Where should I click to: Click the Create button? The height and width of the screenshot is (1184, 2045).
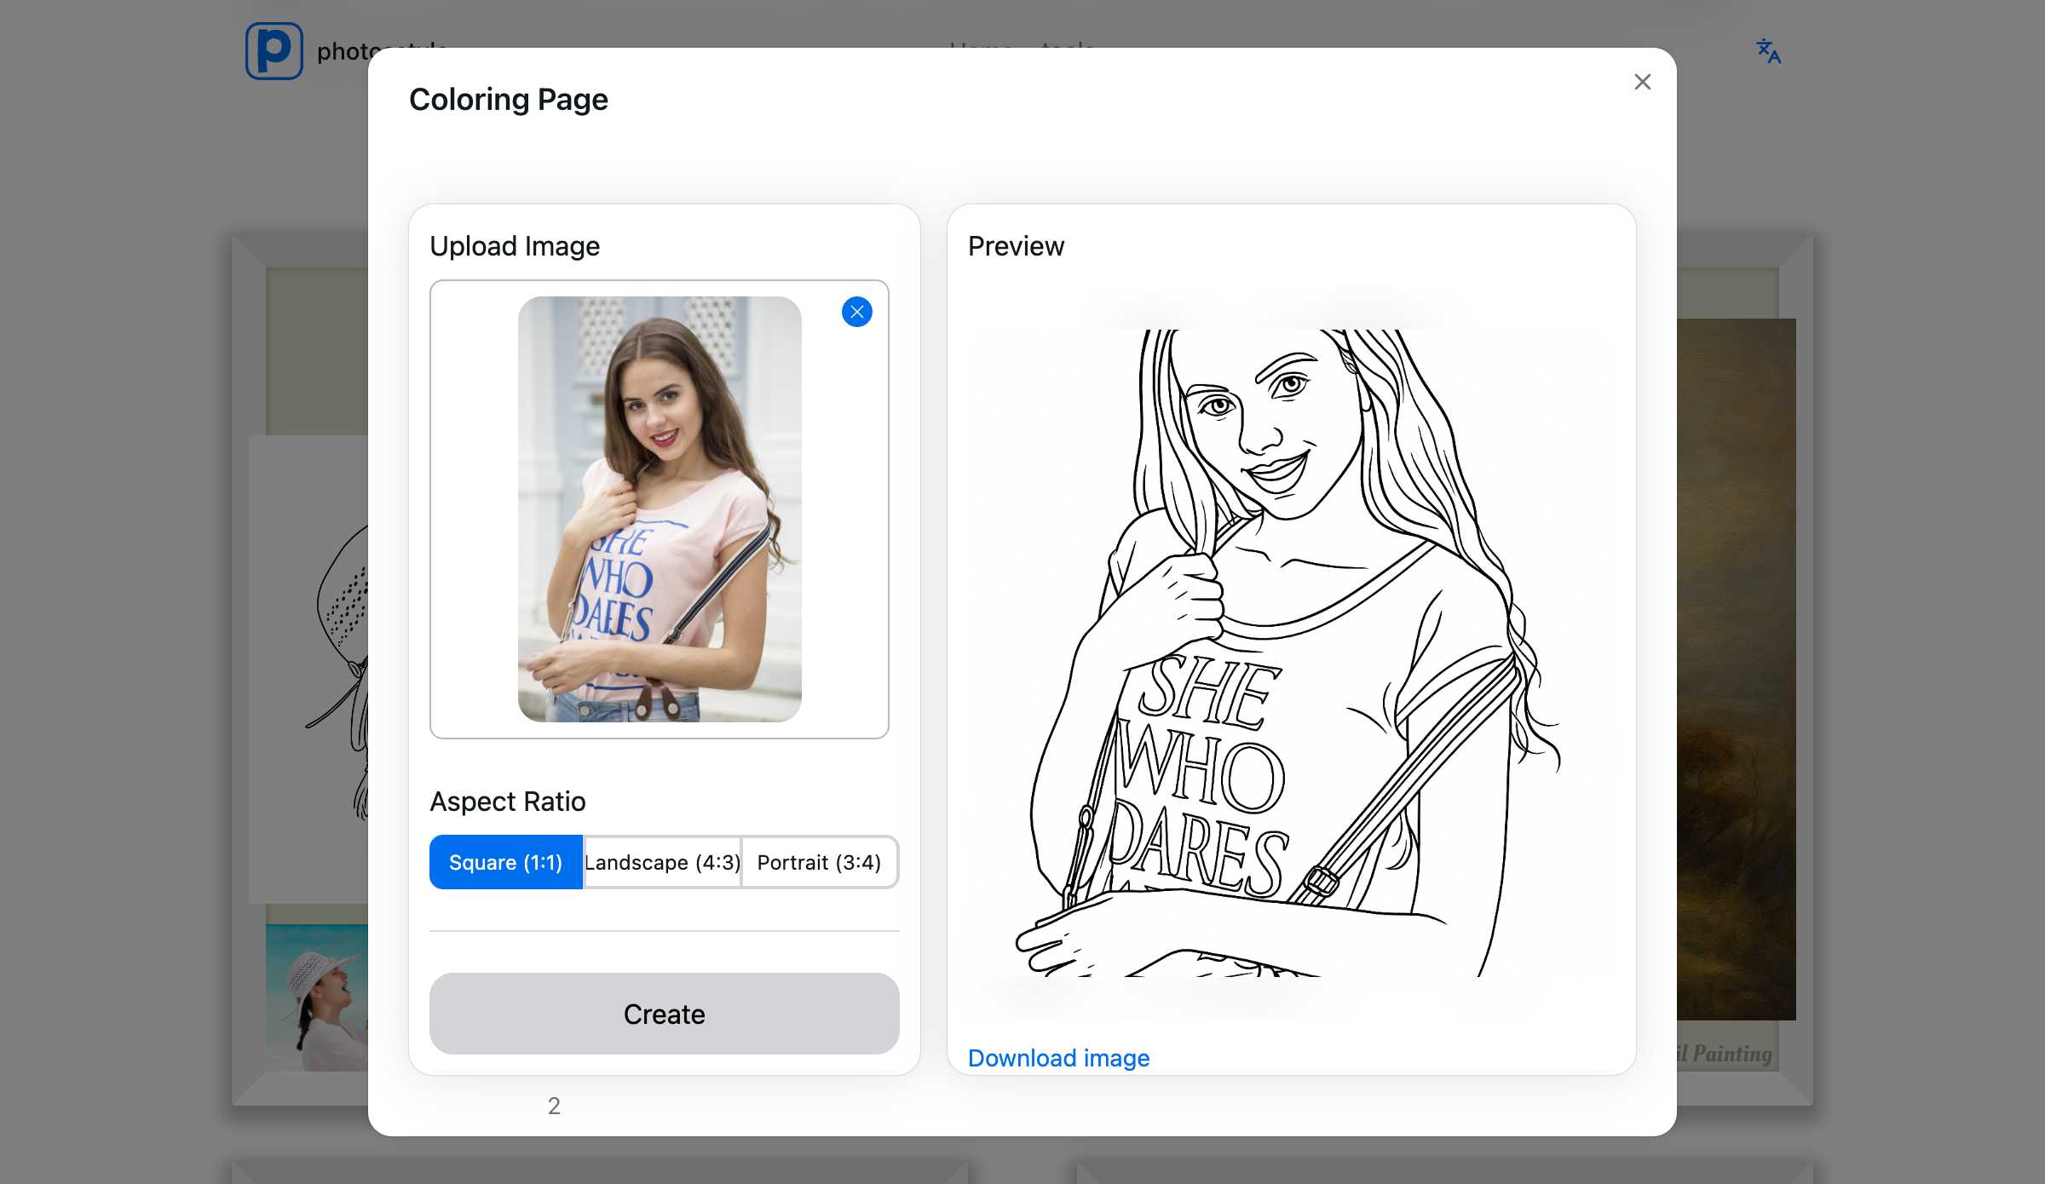coord(664,1014)
